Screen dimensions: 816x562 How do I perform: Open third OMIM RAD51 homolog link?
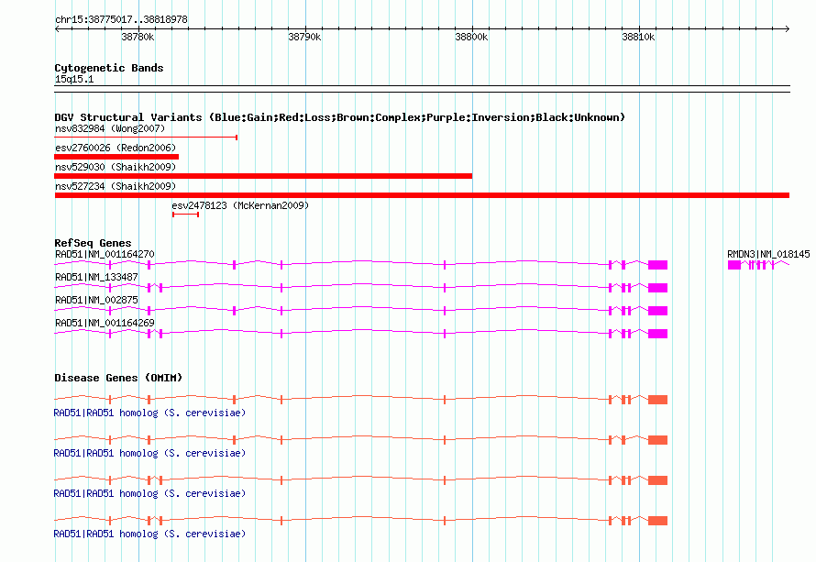[149, 493]
